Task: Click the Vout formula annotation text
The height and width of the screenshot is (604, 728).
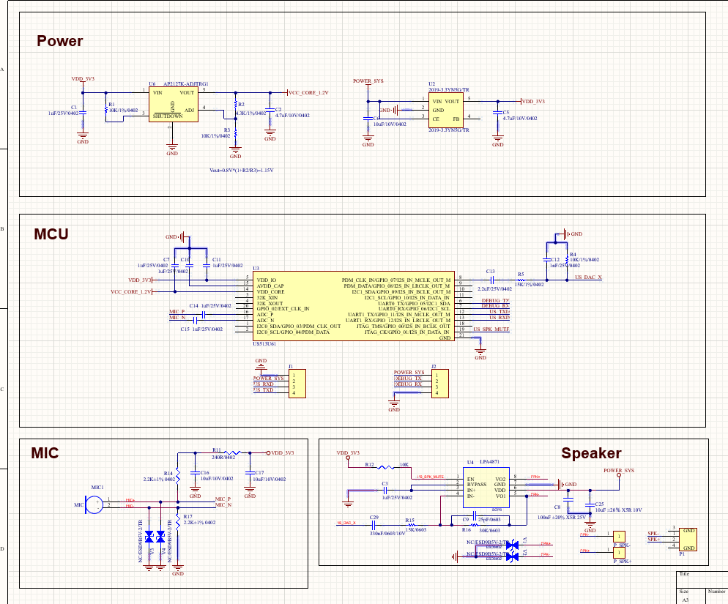Action: (x=241, y=171)
